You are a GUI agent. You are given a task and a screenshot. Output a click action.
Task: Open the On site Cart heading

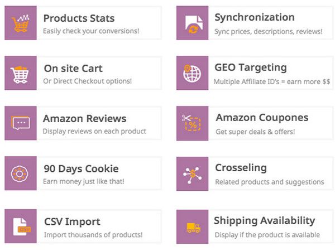(x=73, y=68)
